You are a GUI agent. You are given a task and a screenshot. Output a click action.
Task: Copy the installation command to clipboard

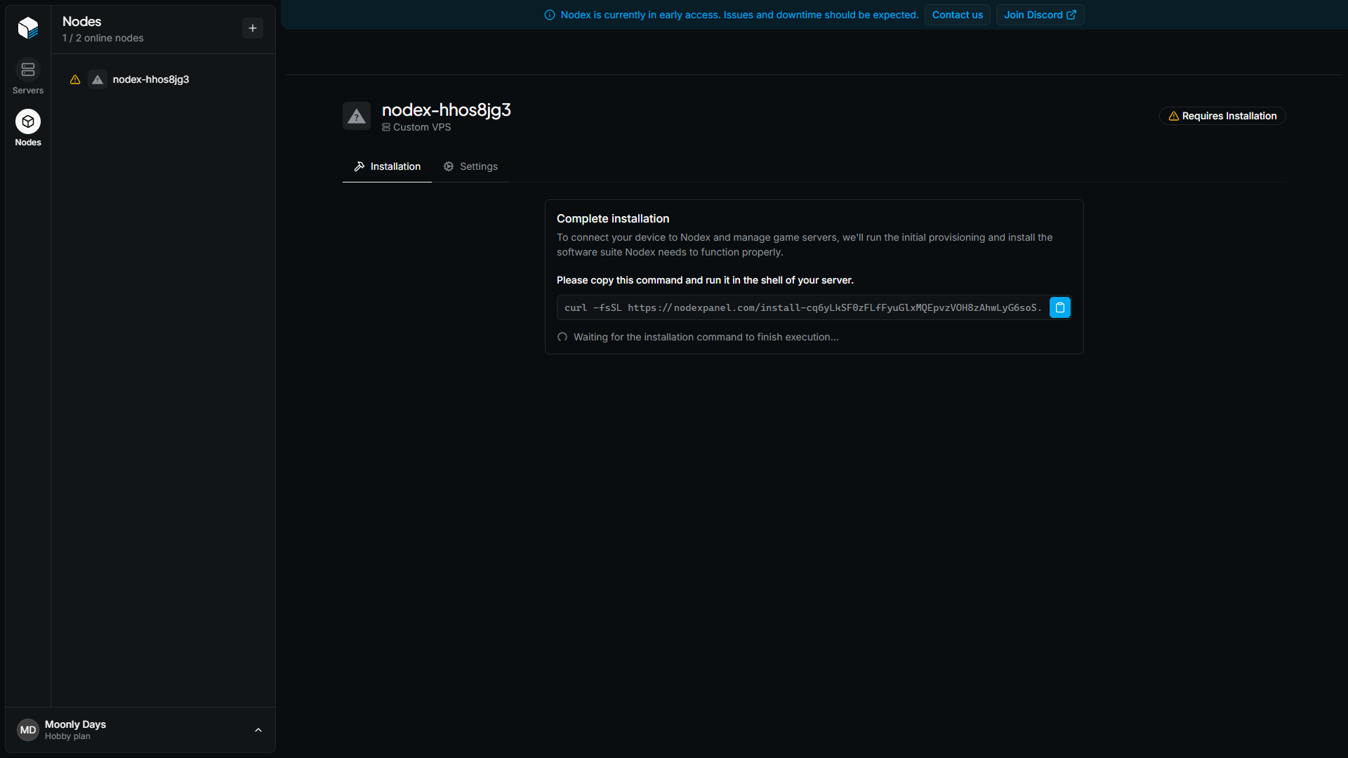[x=1060, y=307]
